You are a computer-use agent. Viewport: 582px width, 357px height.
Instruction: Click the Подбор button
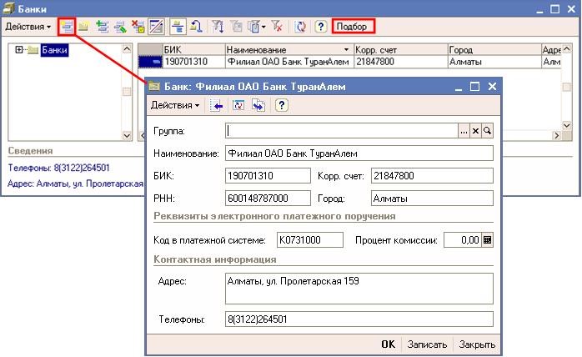point(352,27)
